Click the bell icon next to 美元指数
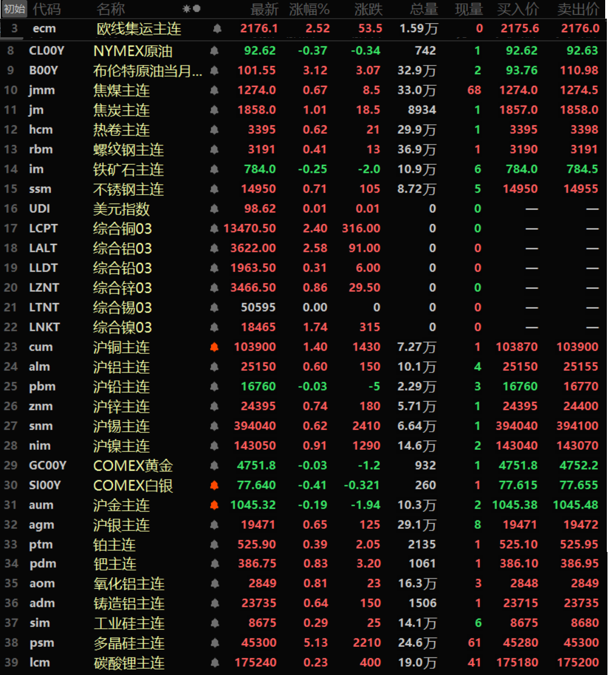 [x=214, y=209]
